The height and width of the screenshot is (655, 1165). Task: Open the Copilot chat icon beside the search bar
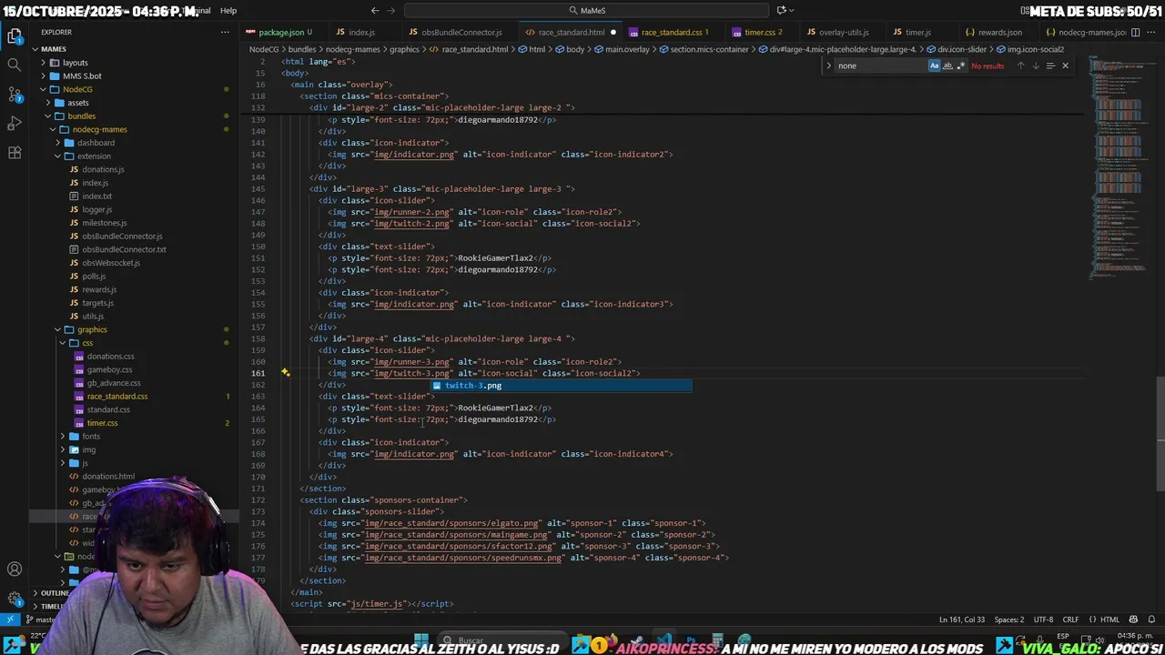781,10
